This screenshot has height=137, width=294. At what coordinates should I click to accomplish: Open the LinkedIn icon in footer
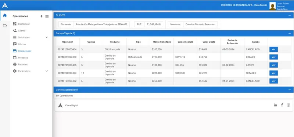point(275,105)
